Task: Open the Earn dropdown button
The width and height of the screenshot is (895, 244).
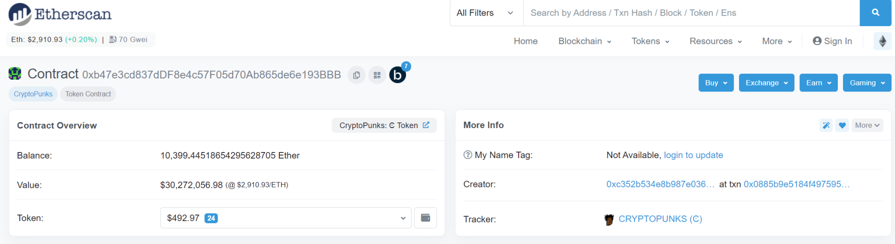Action: point(819,83)
